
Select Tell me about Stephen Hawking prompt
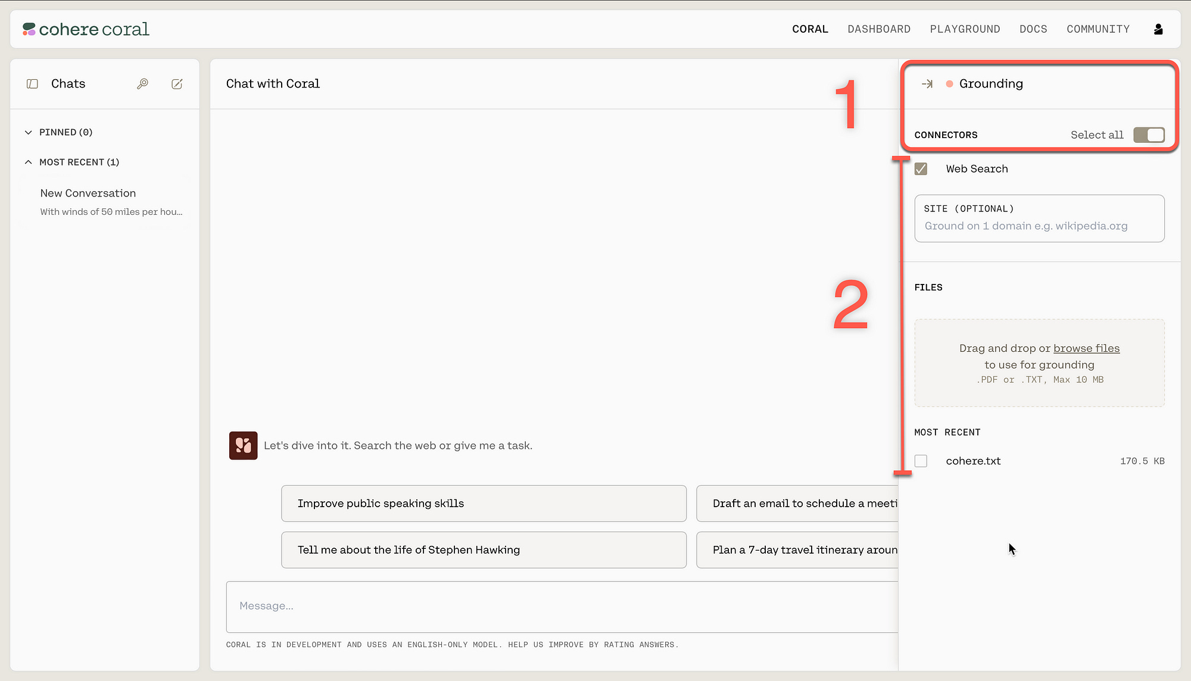click(x=484, y=550)
